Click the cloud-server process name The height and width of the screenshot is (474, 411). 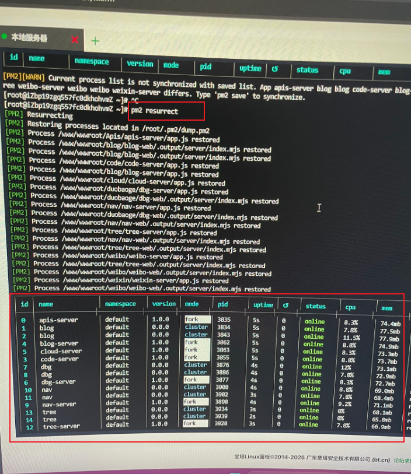click(x=61, y=351)
